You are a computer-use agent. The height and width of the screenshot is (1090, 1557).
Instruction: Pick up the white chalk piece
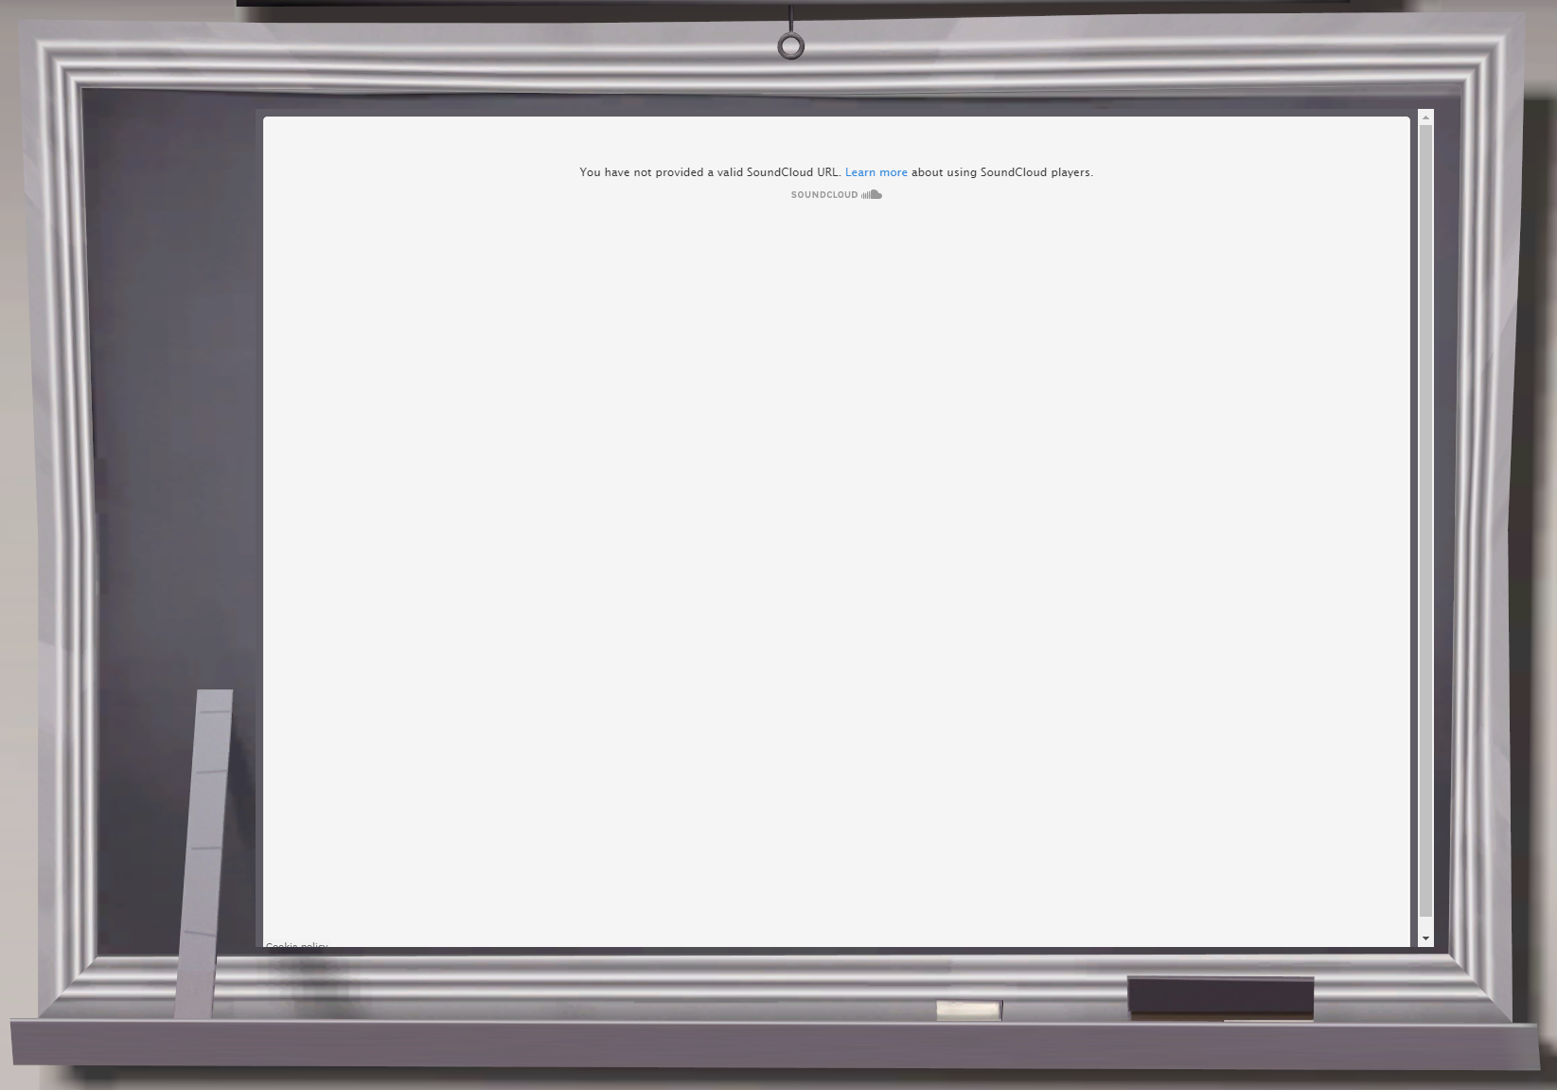coord(968,1010)
